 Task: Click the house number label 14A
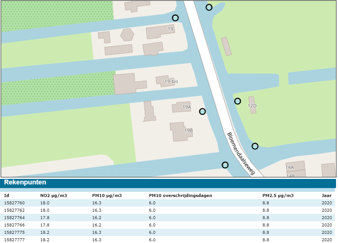pos(290,167)
